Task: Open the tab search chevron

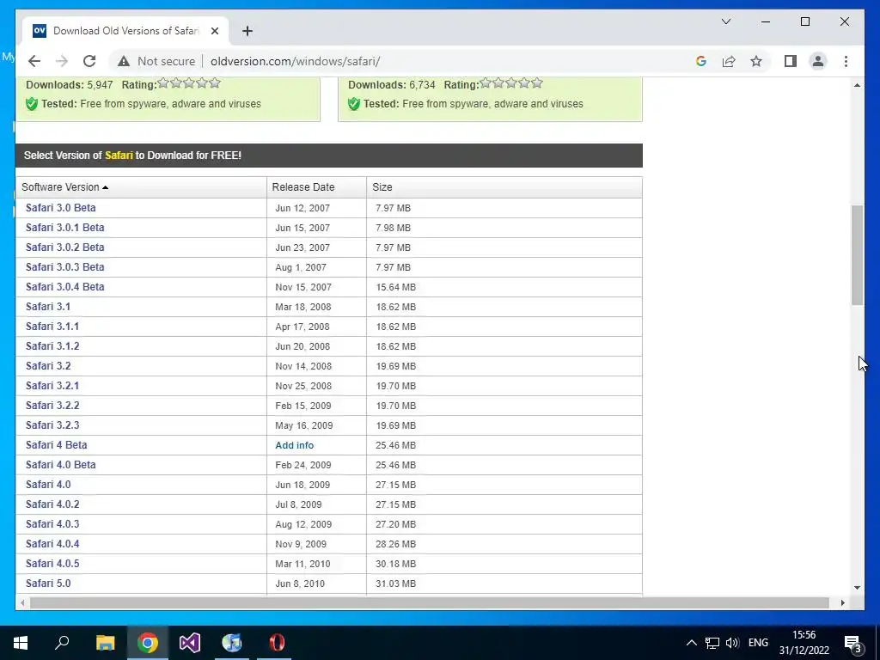Action: click(x=725, y=21)
